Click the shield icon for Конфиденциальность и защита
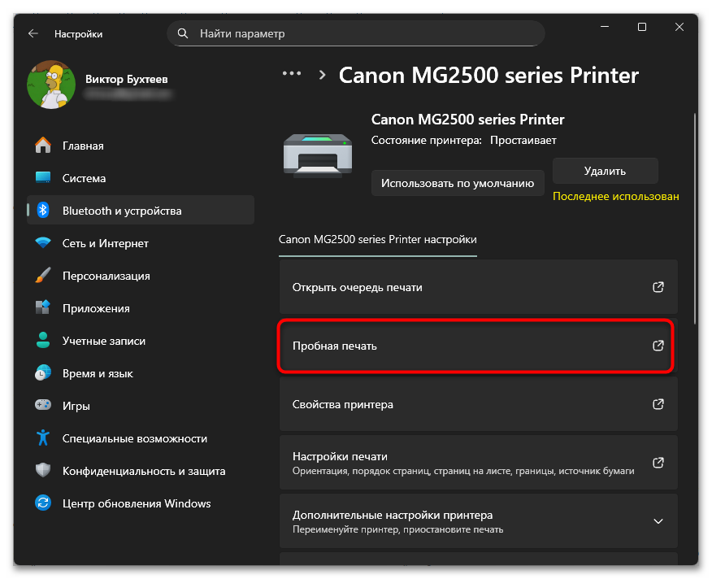The height and width of the screenshot is (579, 712). tap(43, 470)
